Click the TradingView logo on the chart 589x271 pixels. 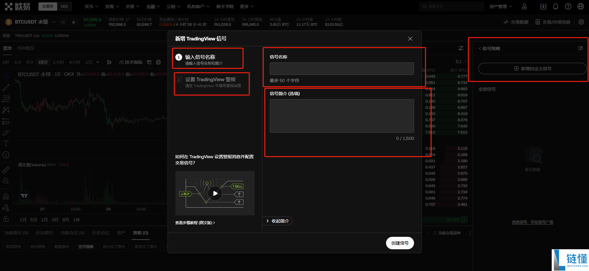pyautogui.click(x=24, y=195)
